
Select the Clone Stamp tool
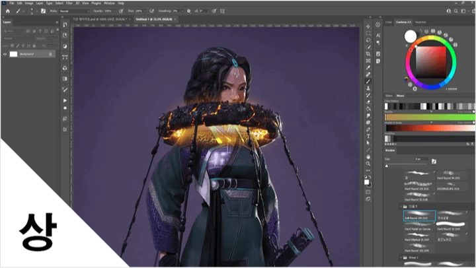(x=368, y=88)
